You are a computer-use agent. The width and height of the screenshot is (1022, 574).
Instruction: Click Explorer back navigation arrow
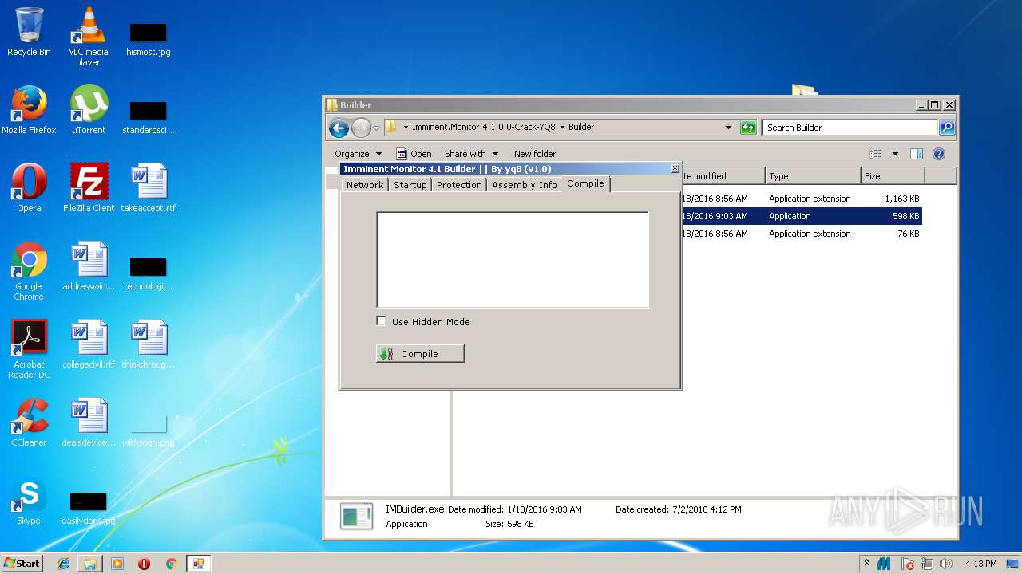point(339,128)
